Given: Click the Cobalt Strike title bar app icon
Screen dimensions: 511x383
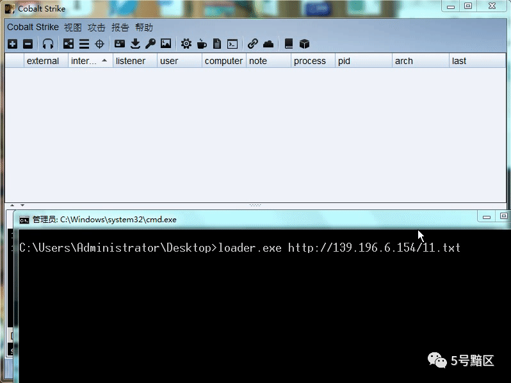Looking at the screenshot, I should click(x=10, y=9).
